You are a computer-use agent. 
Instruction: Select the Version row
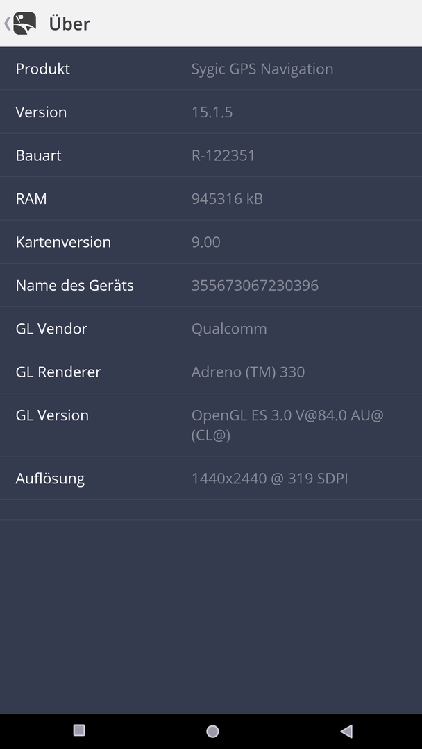(x=211, y=112)
